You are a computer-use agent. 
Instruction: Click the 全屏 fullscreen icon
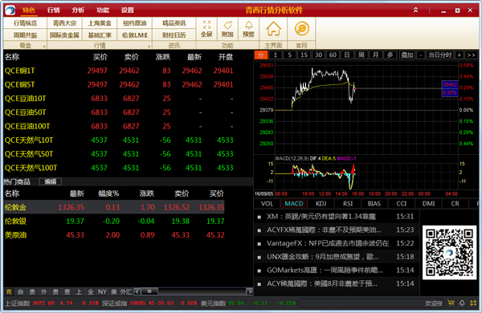tap(206, 29)
